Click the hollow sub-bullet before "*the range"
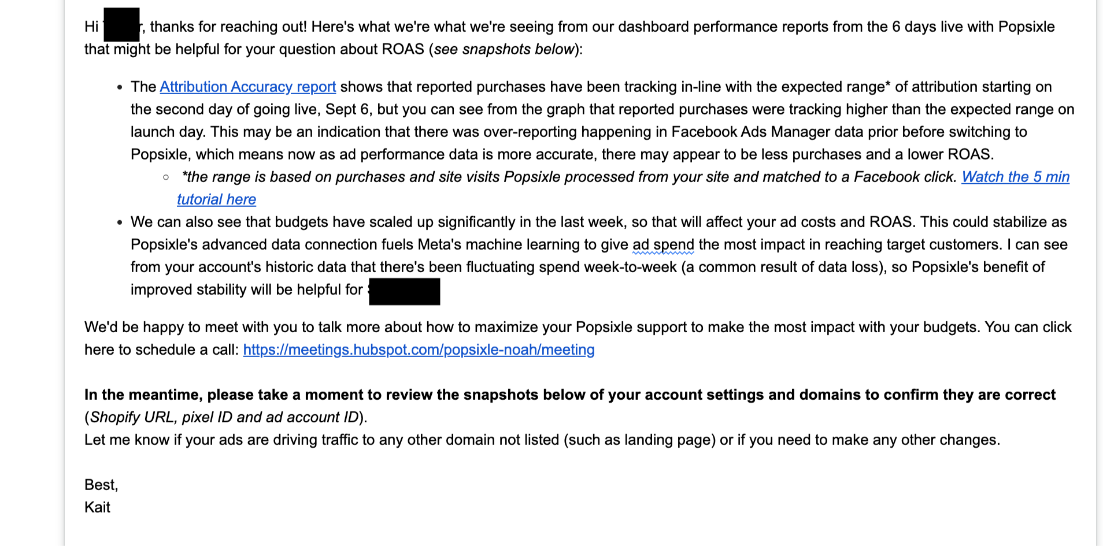The image size is (1103, 546). tap(166, 177)
